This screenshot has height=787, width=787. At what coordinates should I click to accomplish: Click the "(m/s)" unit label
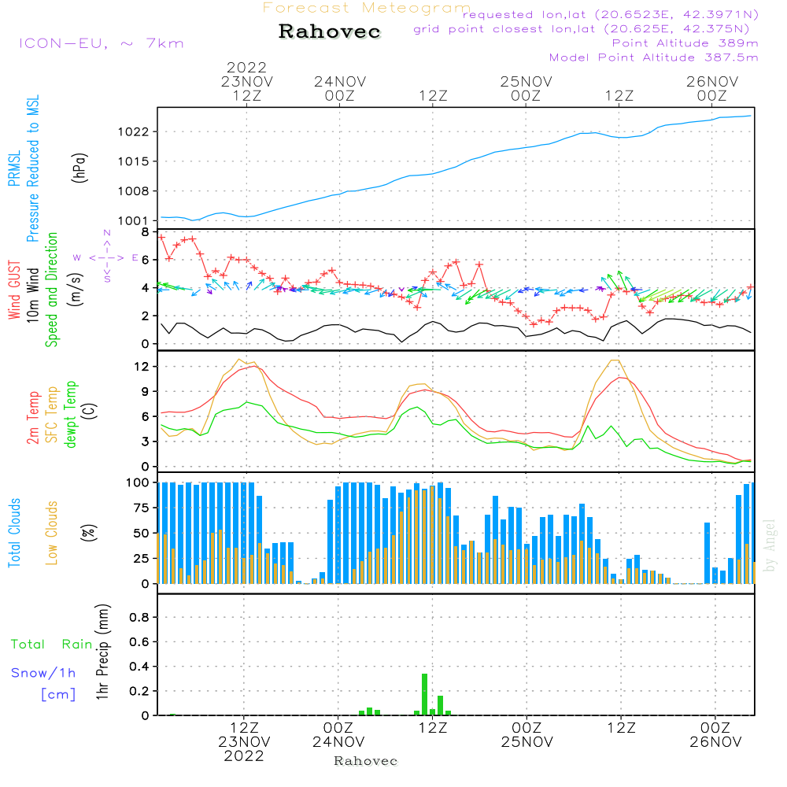pos(76,290)
